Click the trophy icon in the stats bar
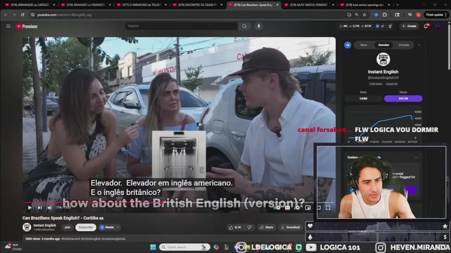Viewport: 451px width, 253px height. pos(390,26)
